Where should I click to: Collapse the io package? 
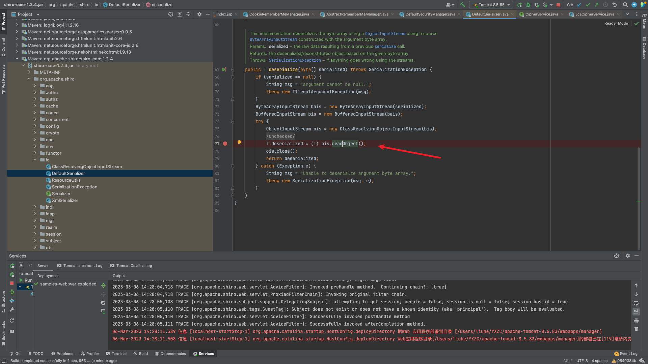35,160
